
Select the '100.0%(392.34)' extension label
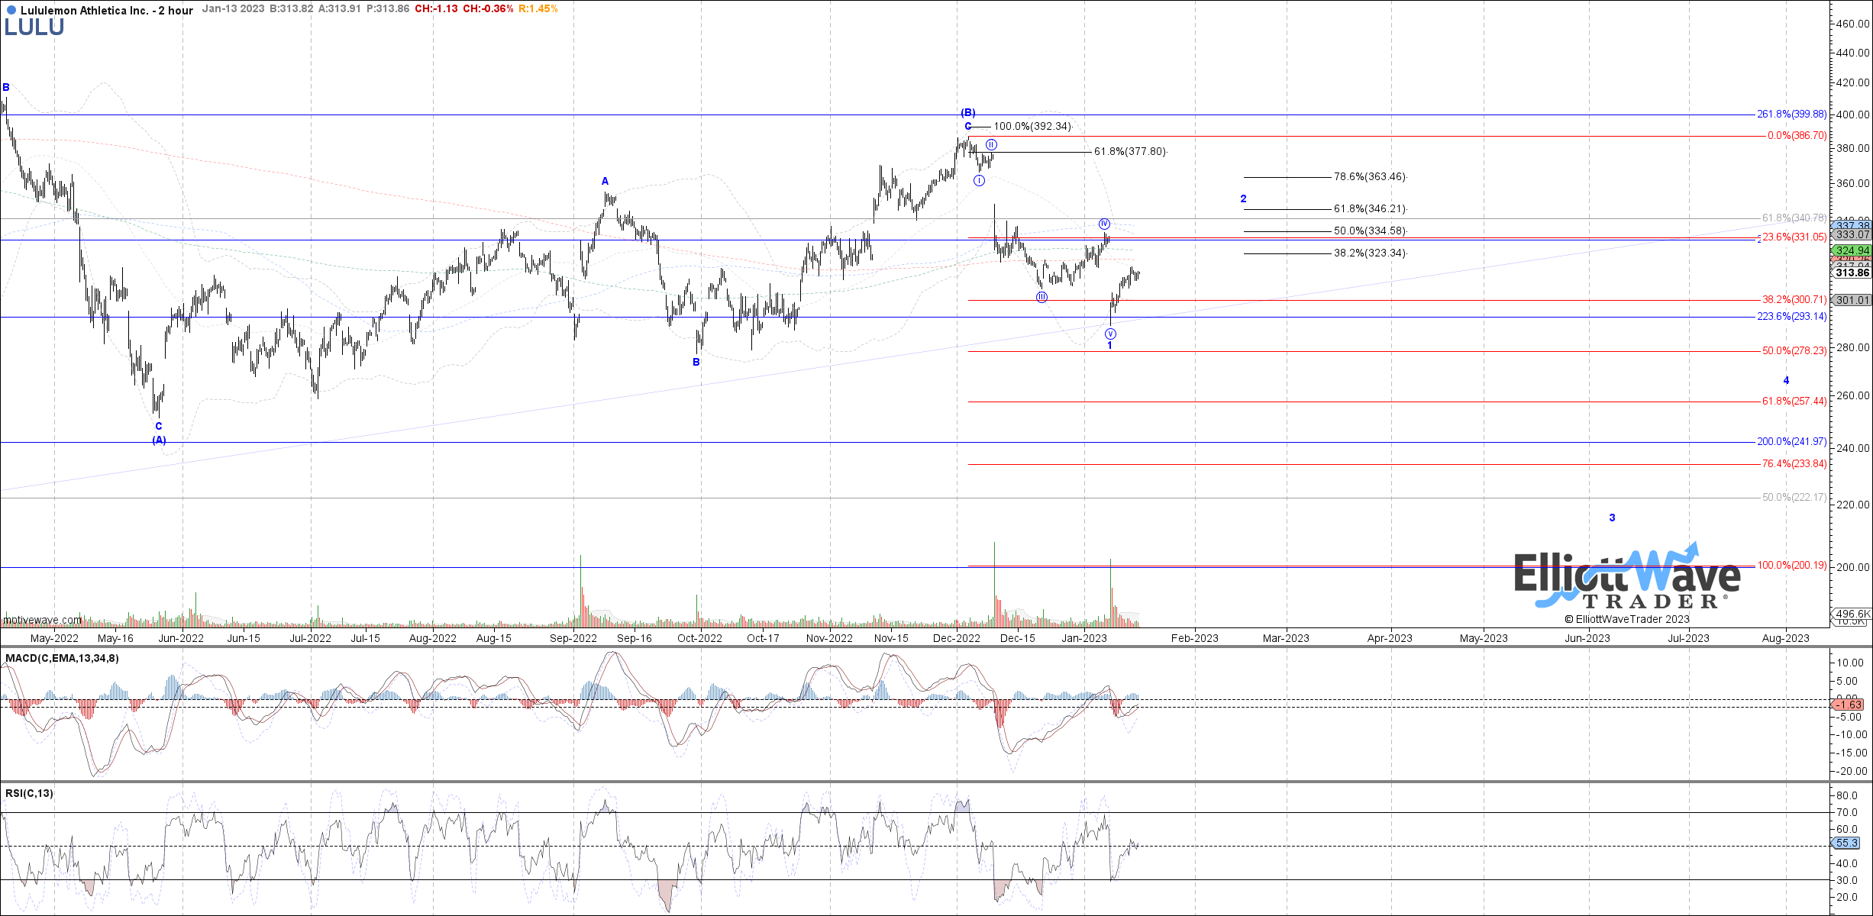pyautogui.click(x=1032, y=127)
